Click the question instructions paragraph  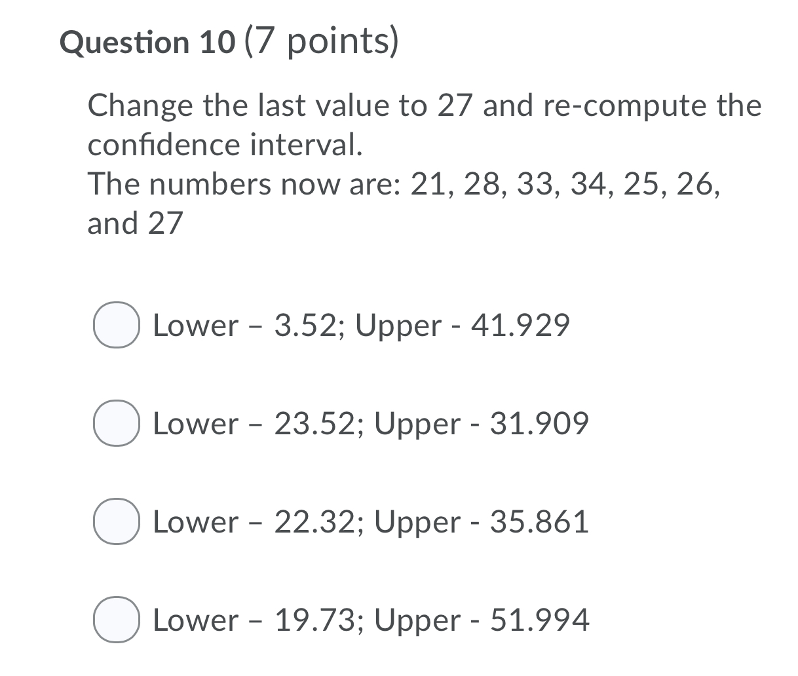click(425, 124)
